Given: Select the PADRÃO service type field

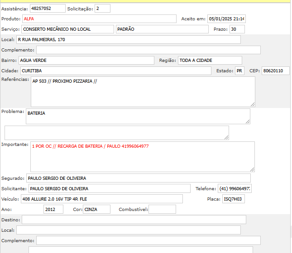Looking at the screenshot, I should [162, 29].
